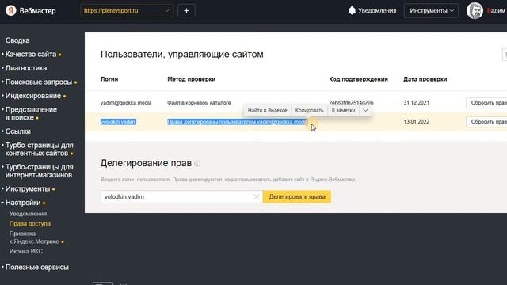
Task: Click vadim@quokka.media login cell
Action: tap(126, 103)
